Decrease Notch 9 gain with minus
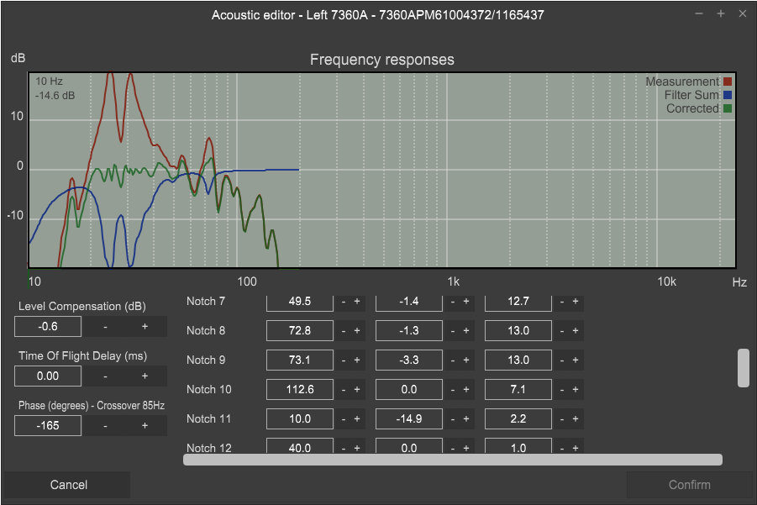This screenshot has height=505, width=757. click(453, 360)
